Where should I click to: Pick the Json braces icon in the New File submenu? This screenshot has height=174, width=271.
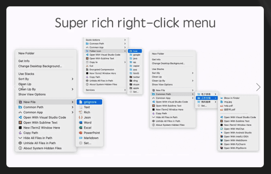coord(81,117)
